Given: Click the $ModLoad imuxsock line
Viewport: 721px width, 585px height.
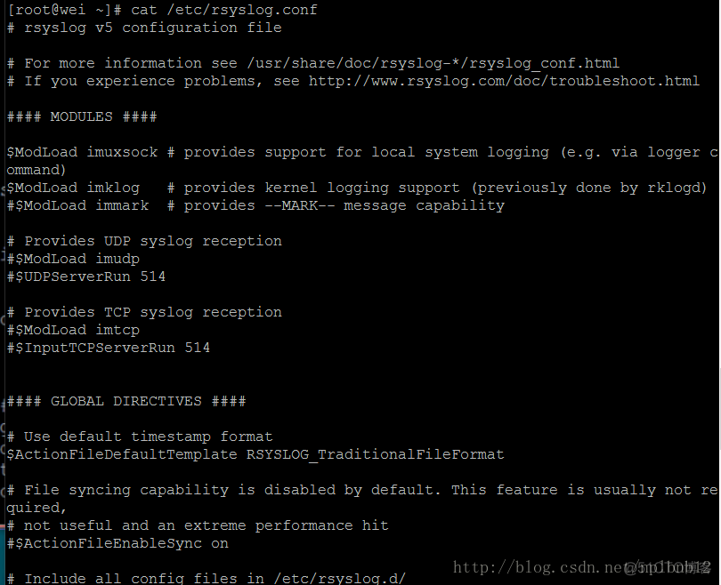Looking at the screenshot, I should click(82, 152).
